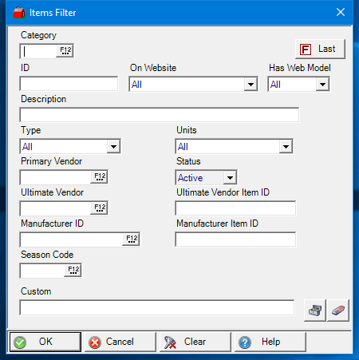Expand the On Website dropdown
This screenshot has width=359, height=360.
point(251,85)
